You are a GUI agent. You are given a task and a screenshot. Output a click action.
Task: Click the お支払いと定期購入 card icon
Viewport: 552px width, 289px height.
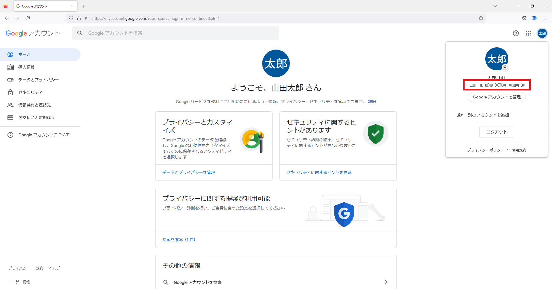click(10, 118)
